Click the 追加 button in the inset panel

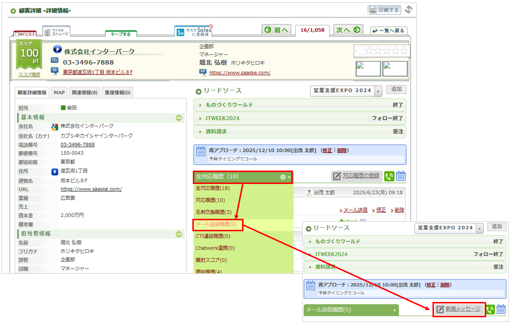coord(497,226)
